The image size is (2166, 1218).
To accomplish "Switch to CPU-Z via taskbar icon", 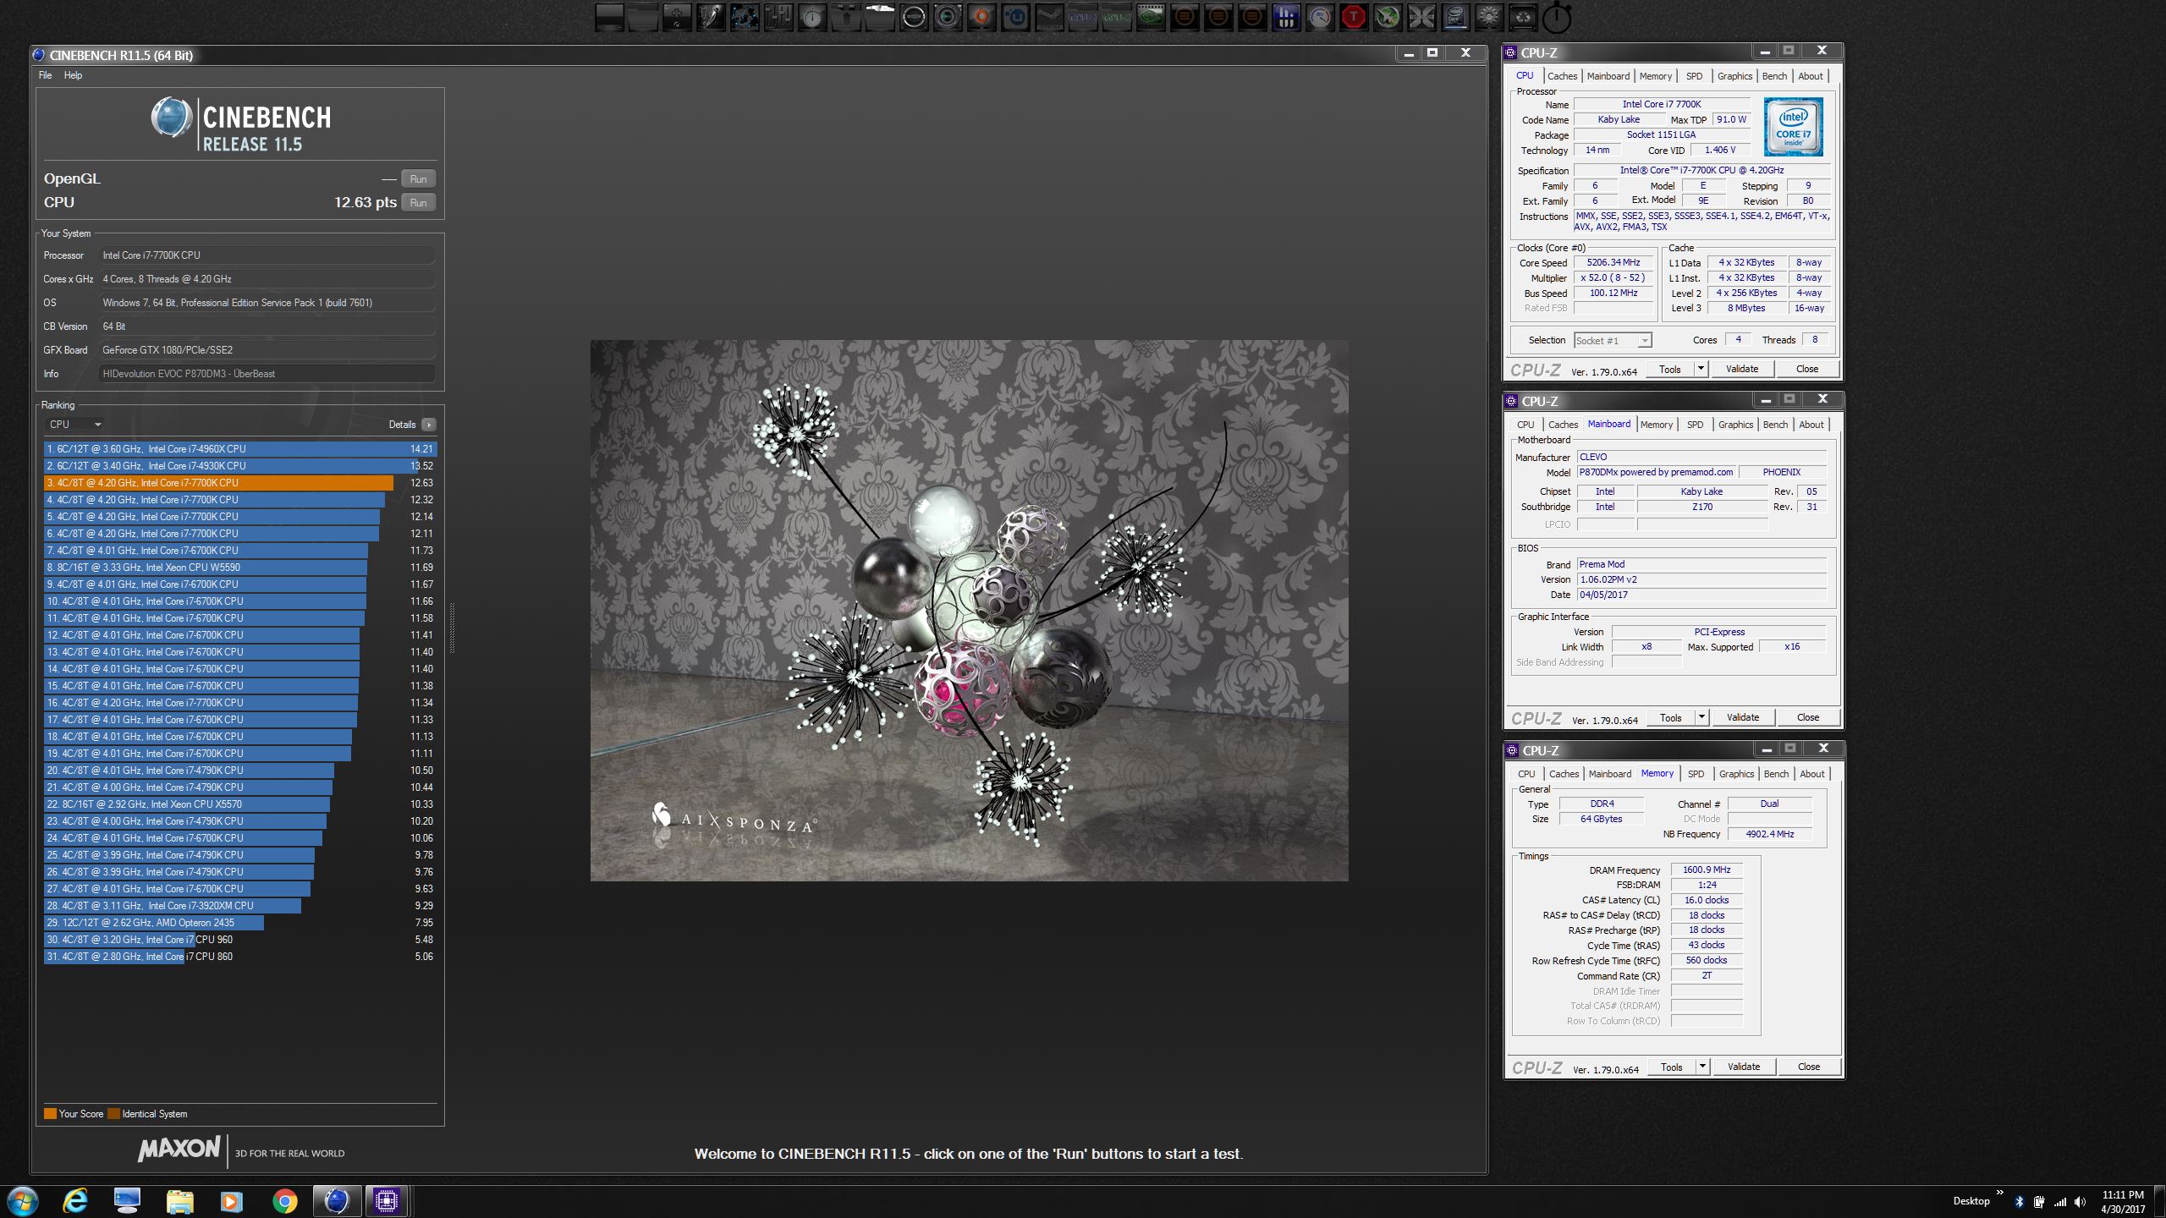I will click(x=387, y=1200).
